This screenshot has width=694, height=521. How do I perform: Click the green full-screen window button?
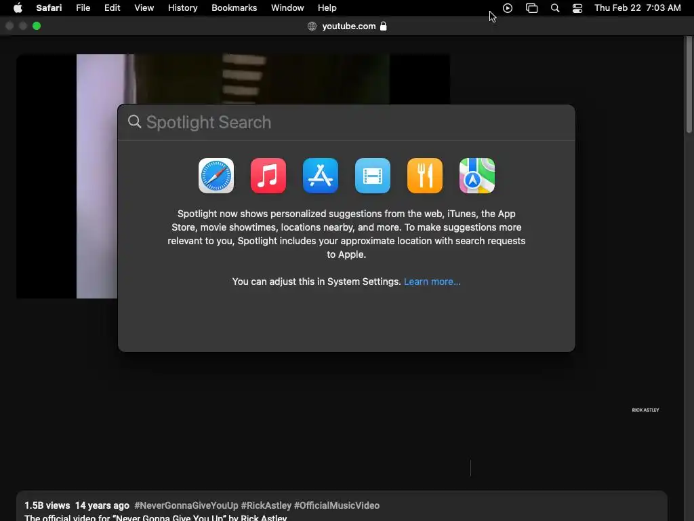click(x=37, y=26)
